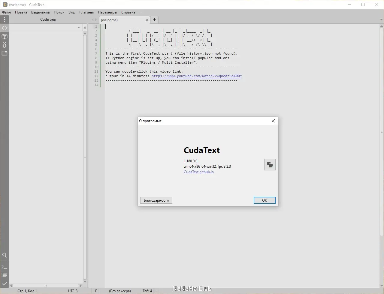Go to next tab arrow
Image resolution: width=384 pixels, height=294 pixels.
point(96,20)
